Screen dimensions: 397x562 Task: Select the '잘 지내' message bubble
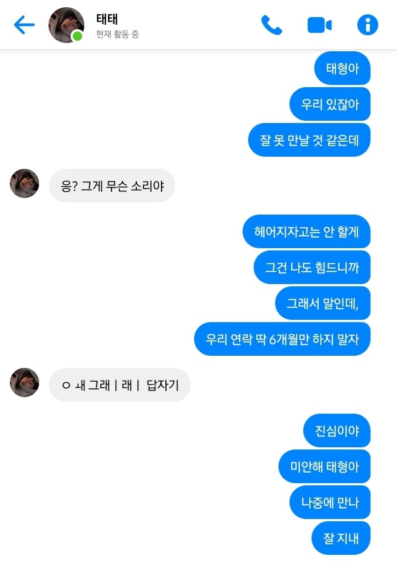click(x=341, y=538)
